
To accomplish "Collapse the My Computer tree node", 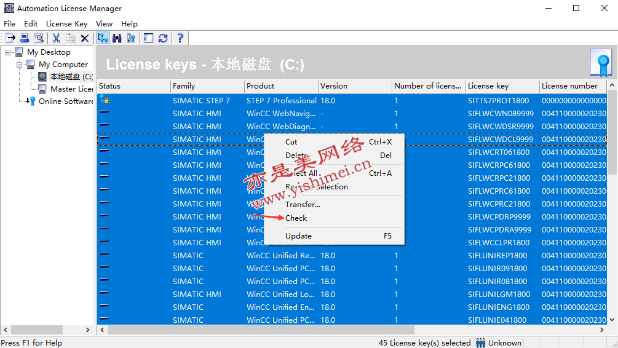I will (19, 64).
